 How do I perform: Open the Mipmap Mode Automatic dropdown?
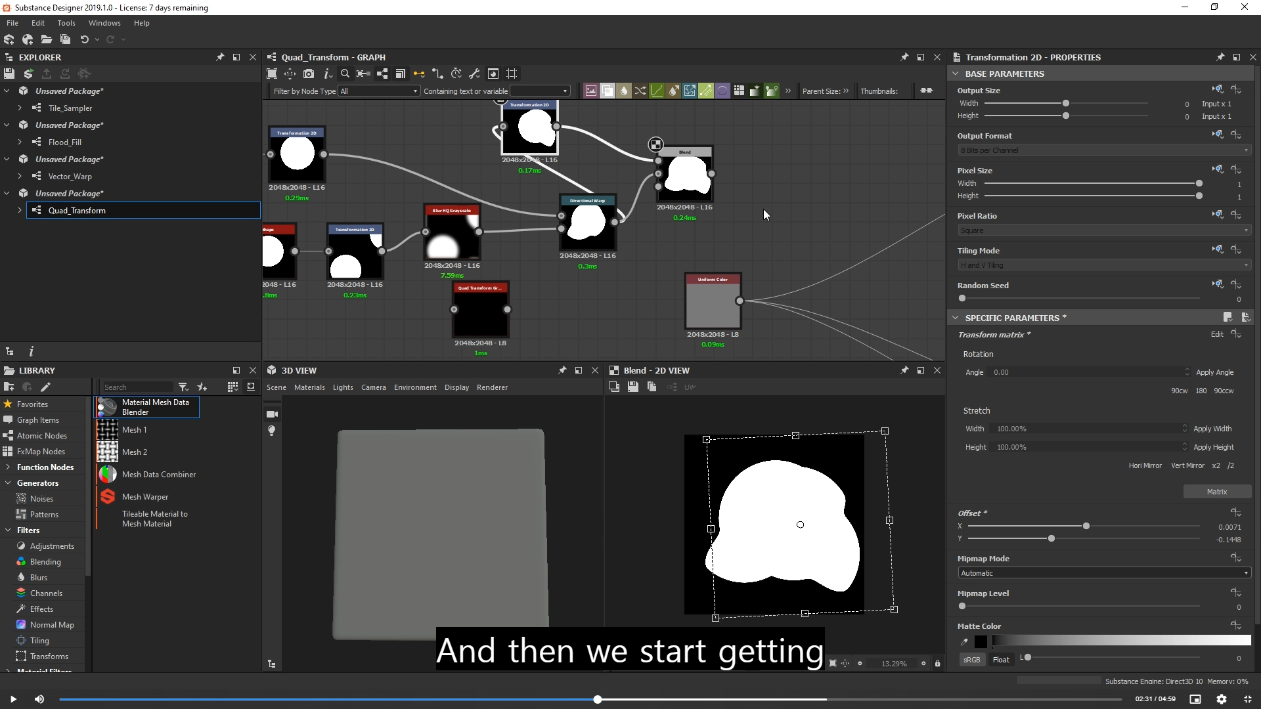[1103, 573]
